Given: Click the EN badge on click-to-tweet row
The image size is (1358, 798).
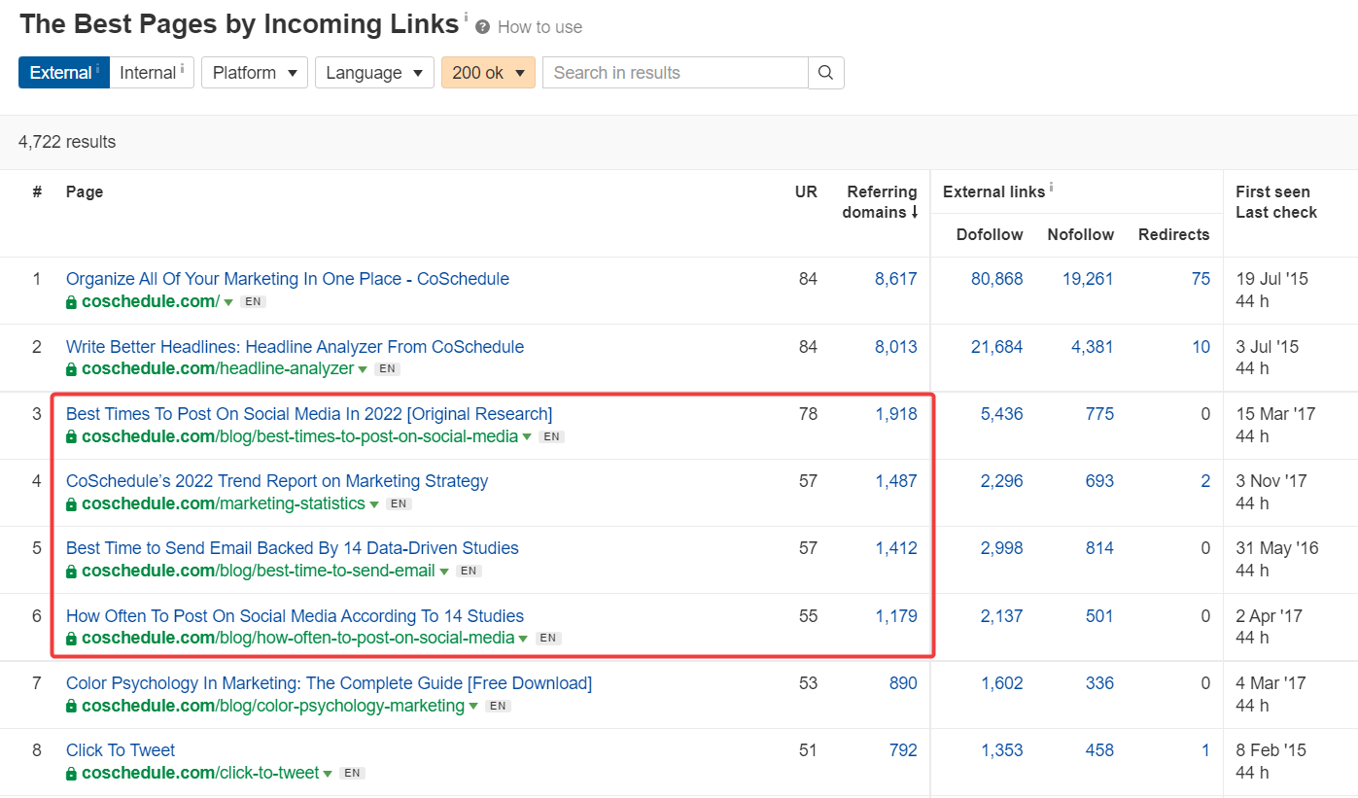Looking at the screenshot, I should tap(352, 774).
